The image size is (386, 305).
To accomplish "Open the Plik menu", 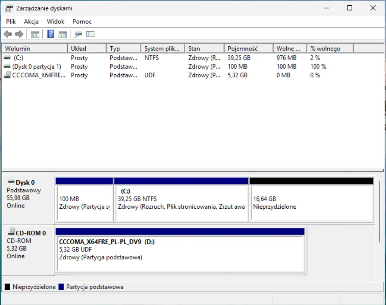I will pyautogui.click(x=11, y=22).
